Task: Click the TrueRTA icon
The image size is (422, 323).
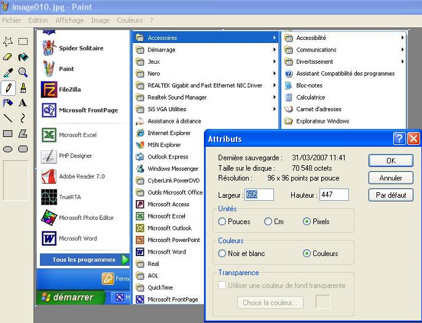Action: pyautogui.click(x=49, y=197)
